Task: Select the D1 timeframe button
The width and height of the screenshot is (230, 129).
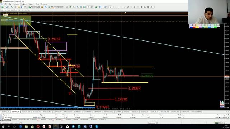Action: pos(22,10)
